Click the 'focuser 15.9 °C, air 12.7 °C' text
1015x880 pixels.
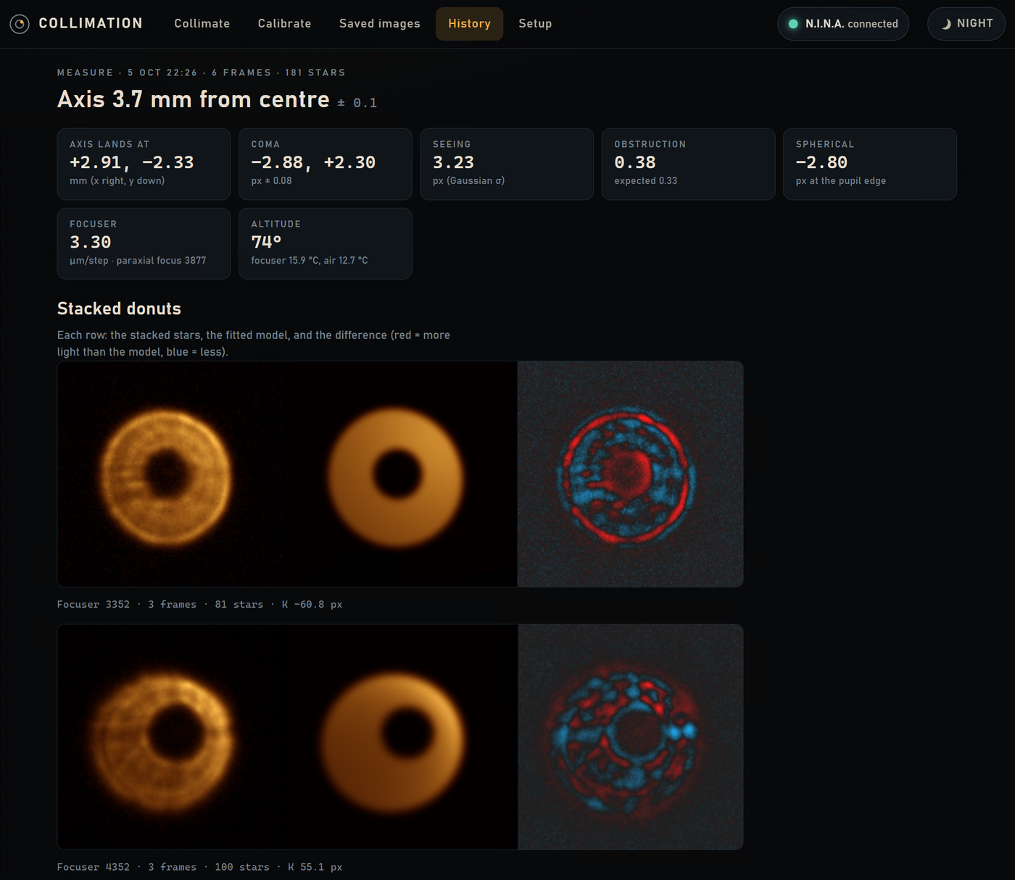click(310, 261)
